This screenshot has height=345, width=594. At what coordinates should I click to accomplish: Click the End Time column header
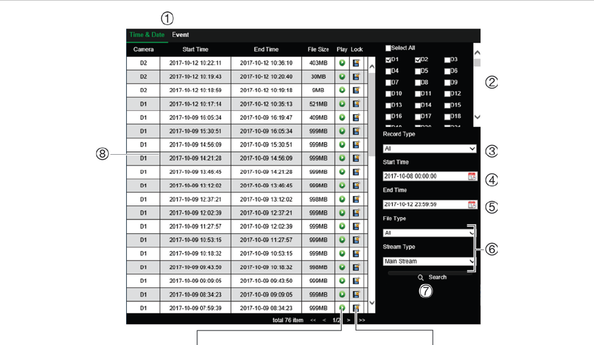click(266, 49)
